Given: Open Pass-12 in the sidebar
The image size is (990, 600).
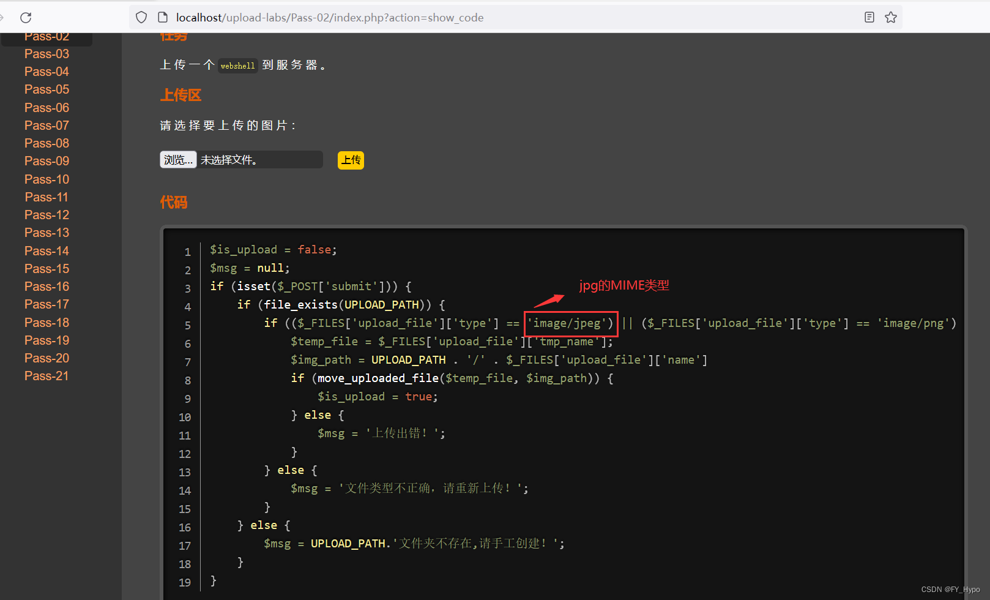Looking at the screenshot, I should pyautogui.click(x=47, y=215).
